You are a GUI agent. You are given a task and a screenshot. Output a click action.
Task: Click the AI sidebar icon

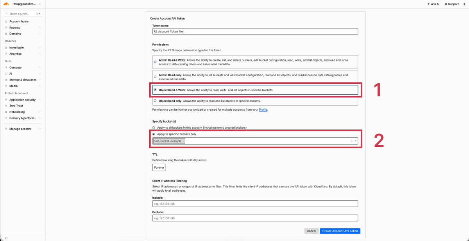tap(6, 74)
